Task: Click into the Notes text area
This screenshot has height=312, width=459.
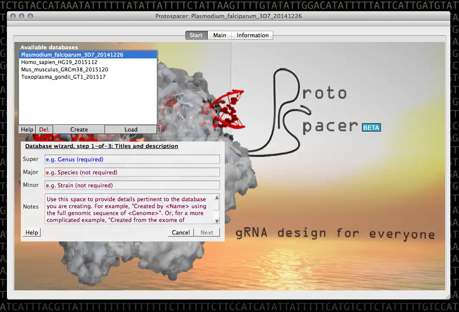Action: [x=129, y=209]
